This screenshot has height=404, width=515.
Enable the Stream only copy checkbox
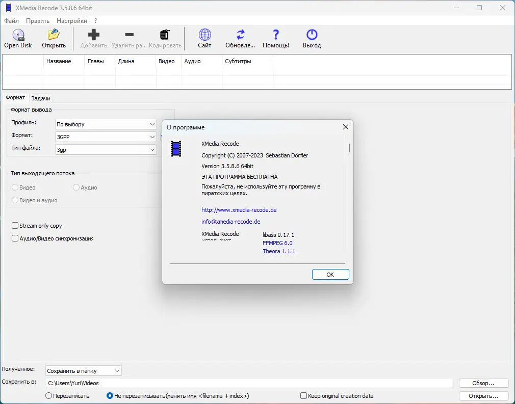click(x=15, y=226)
